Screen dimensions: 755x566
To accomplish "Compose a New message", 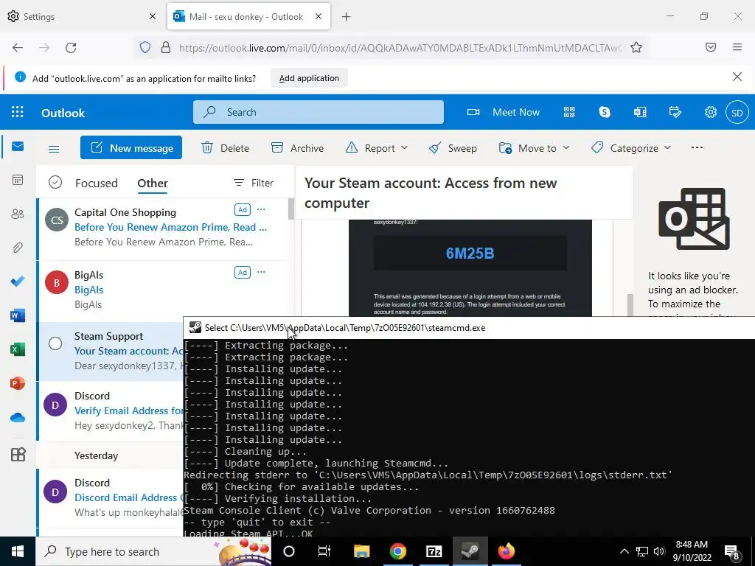I will [131, 147].
